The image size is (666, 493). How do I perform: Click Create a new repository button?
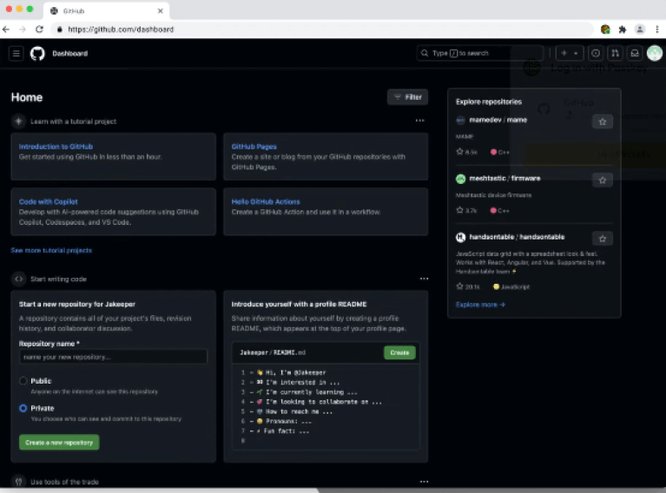(59, 443)
